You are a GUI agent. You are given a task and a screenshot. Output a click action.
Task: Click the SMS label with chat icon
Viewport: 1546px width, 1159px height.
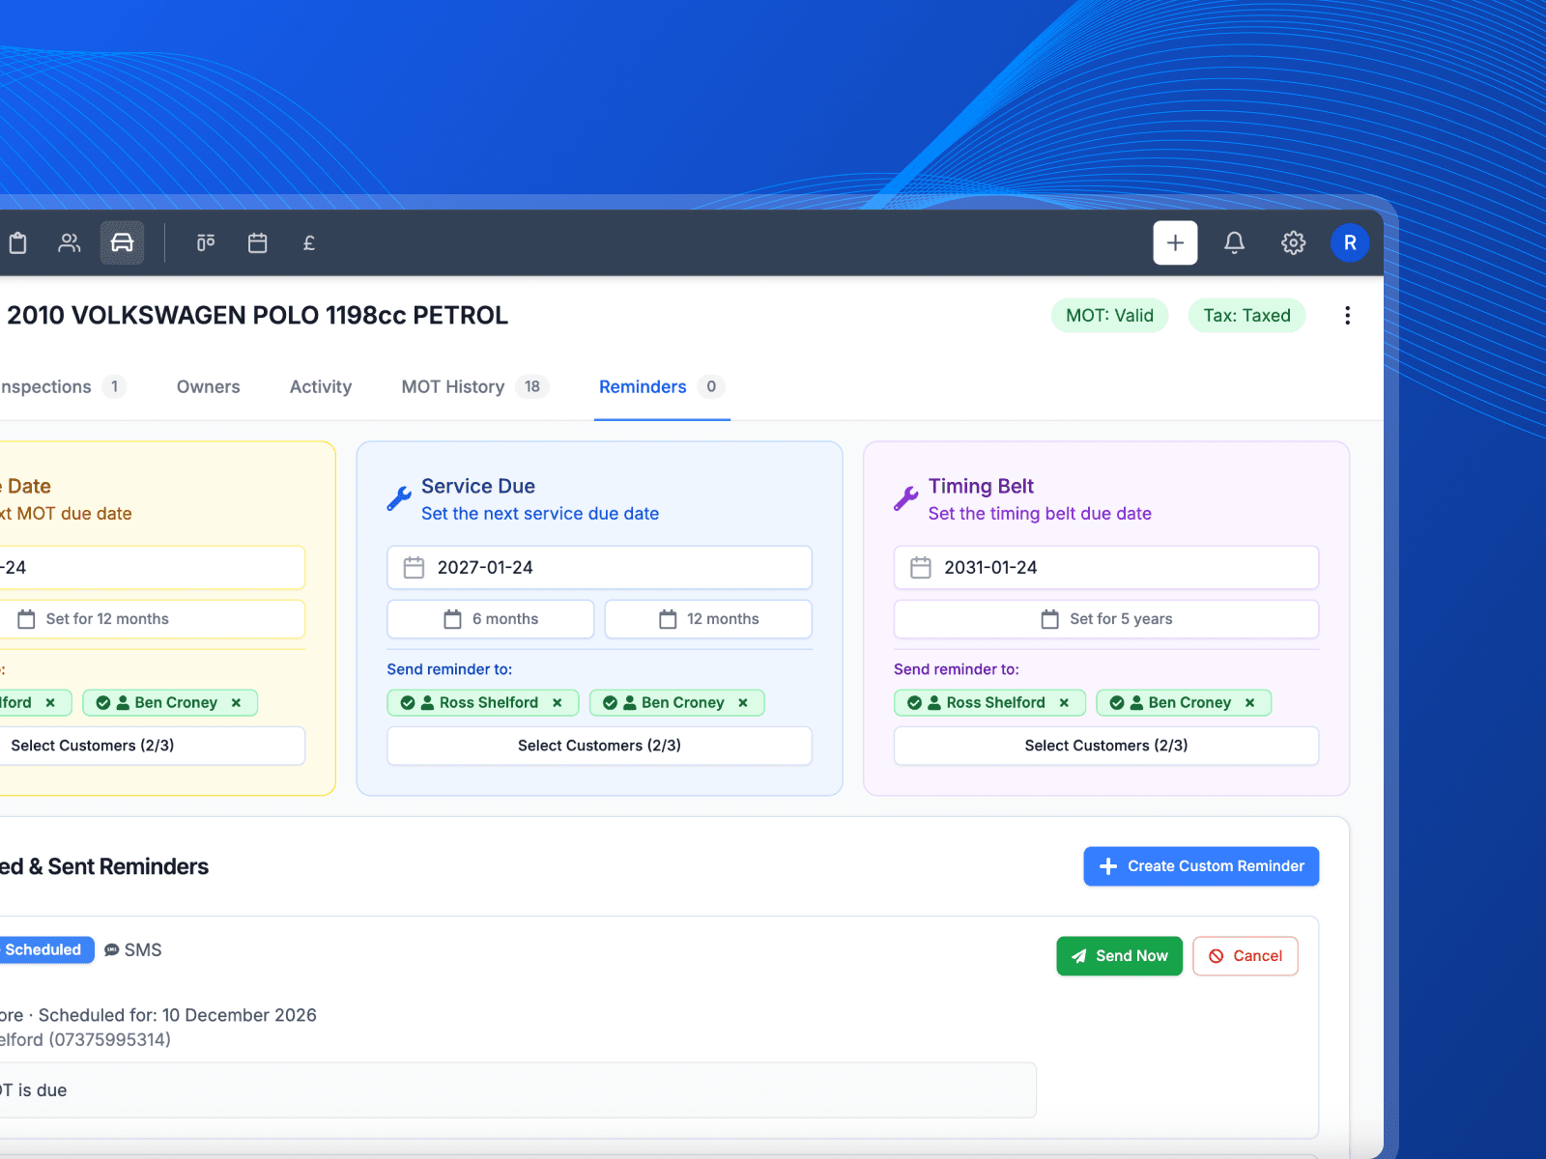click(132, 950)
